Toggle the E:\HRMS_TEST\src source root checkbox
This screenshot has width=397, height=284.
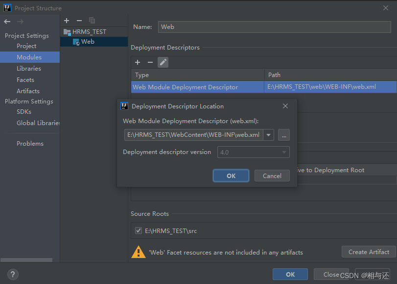click(x=139, y=231)
